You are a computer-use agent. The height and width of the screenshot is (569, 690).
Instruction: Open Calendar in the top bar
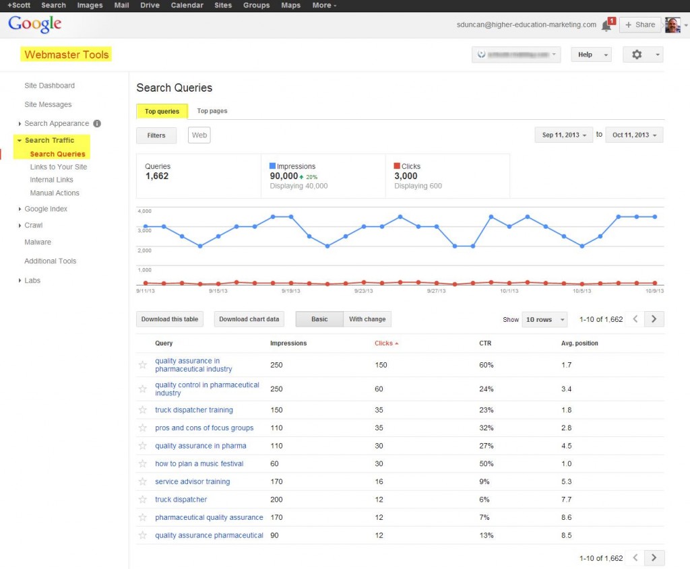coord(187,5)
